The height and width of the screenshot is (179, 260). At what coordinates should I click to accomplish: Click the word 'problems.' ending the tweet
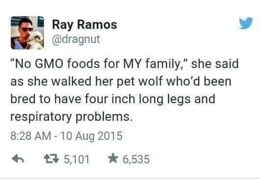(104, 117)
